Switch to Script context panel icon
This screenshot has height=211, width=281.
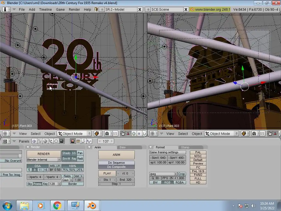click(40, 141)
